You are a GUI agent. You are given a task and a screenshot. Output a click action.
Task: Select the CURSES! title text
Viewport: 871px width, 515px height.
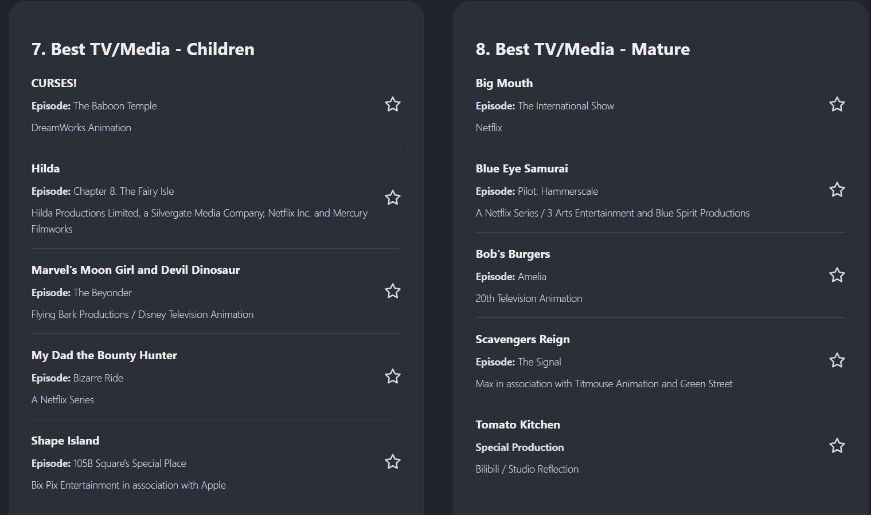tap(54, 83)
